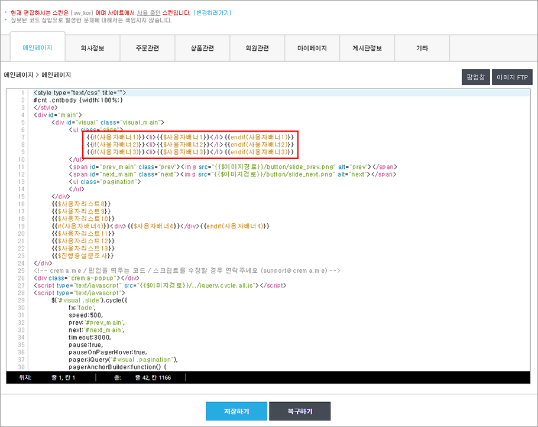538x427 pixels.
Task: Go to the 회원관련 tab
Action: pos(257,48)
